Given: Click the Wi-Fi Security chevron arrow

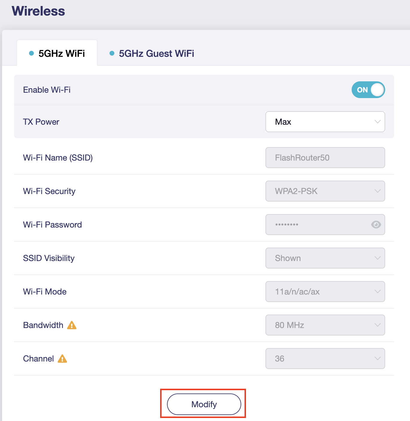Looking at the screenshot, I should pyautogui.click(x=377, y=191).
